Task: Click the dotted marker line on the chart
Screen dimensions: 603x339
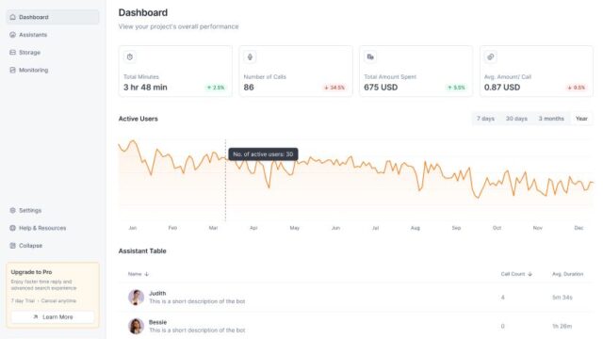Action: (x=225, y=180)
